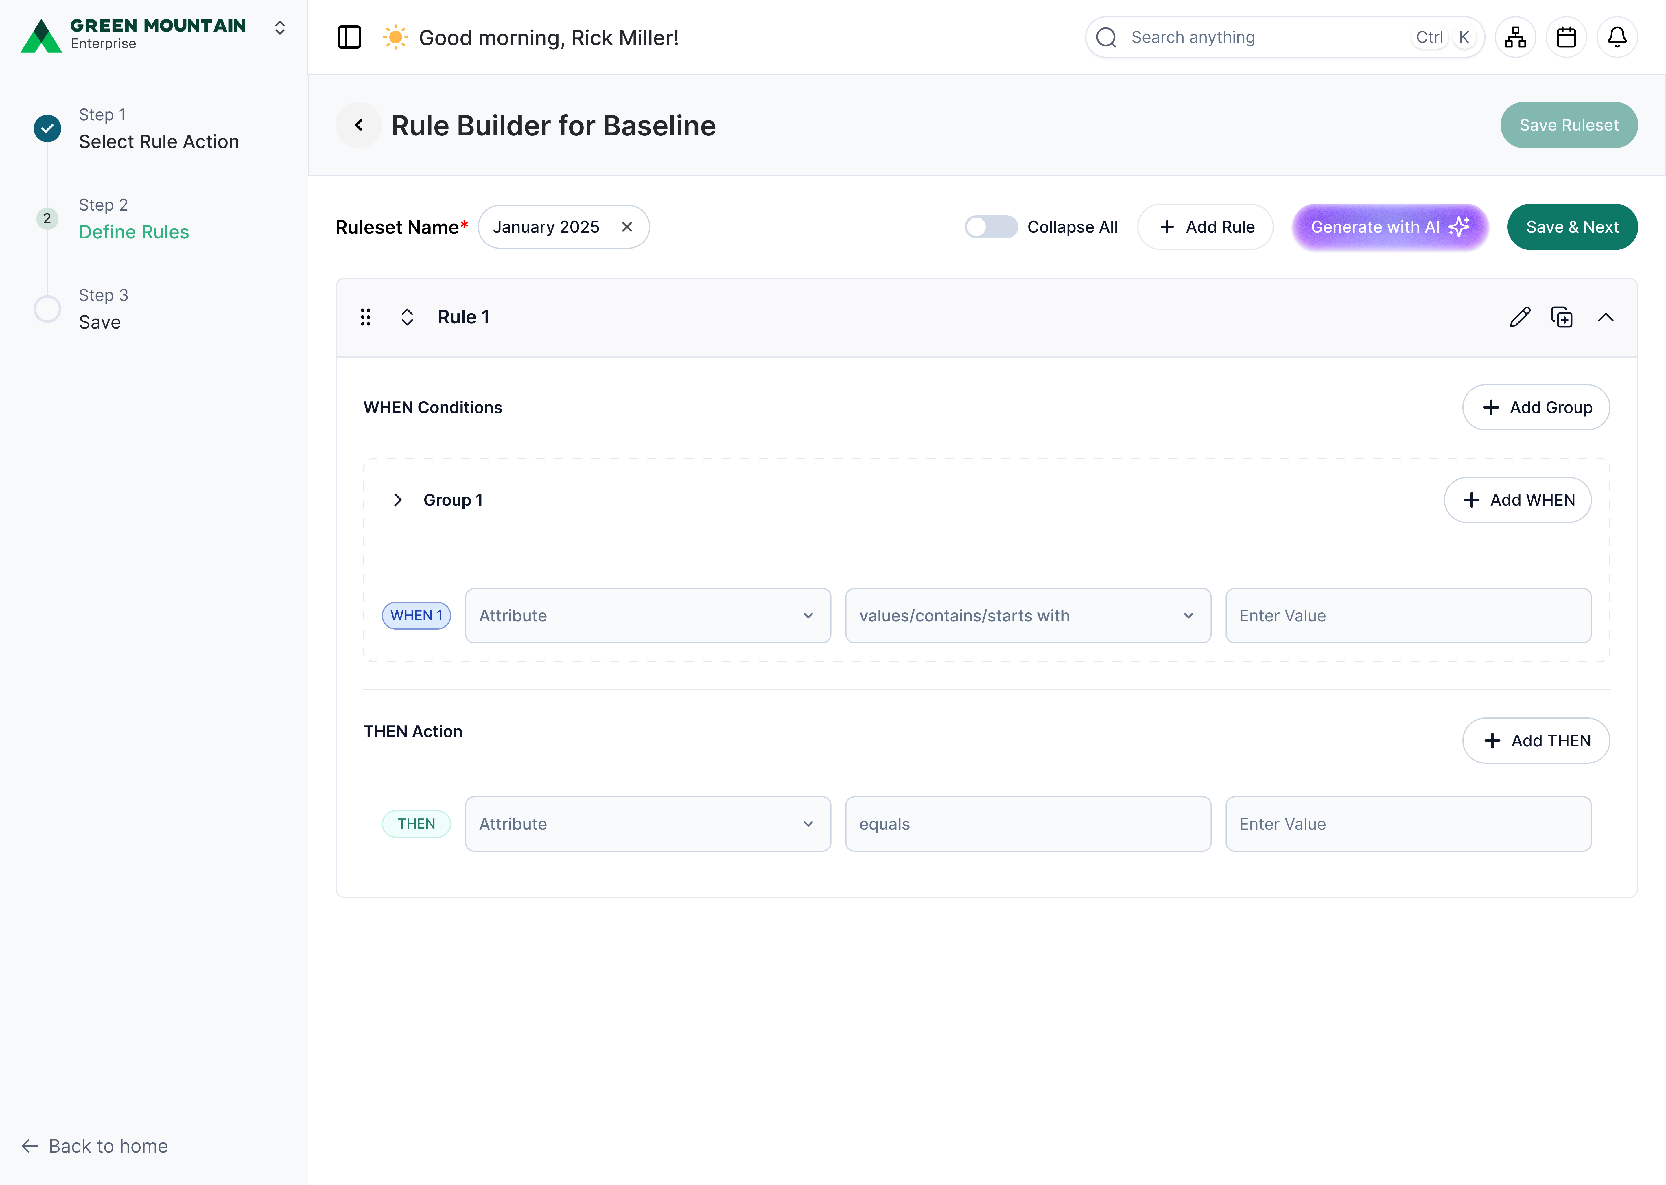Screen dimensions: 1666x1185
Task: Open THEN Attribute dropdown
Action: (x=648, y=824)
